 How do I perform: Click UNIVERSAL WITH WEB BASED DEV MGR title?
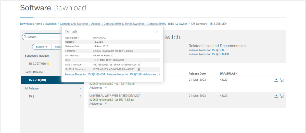click(x=115, y=96)
